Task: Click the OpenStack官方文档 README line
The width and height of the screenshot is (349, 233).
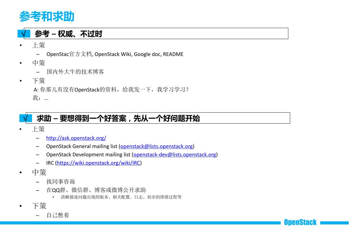Action: tap(115, 54)
